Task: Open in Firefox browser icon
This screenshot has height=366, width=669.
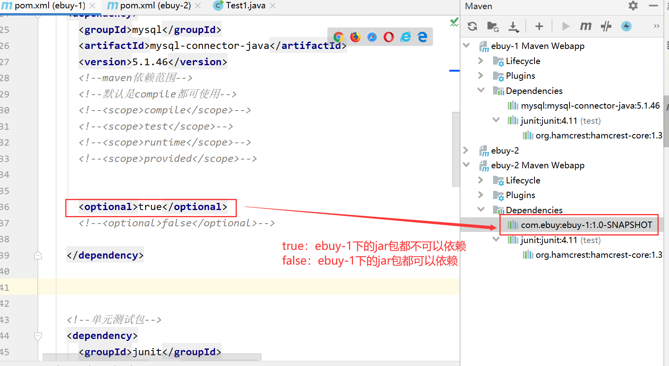Action: pyautogui.click(x=355, y=37)
